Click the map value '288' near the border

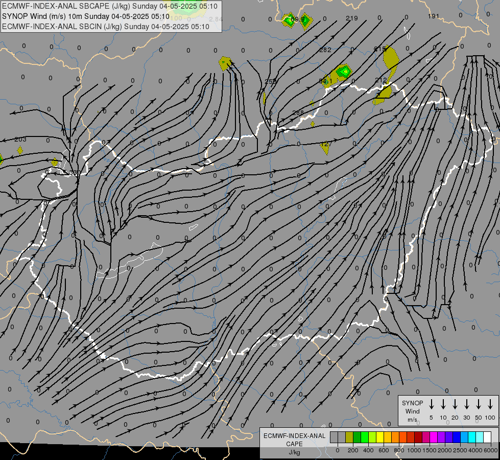298,112
